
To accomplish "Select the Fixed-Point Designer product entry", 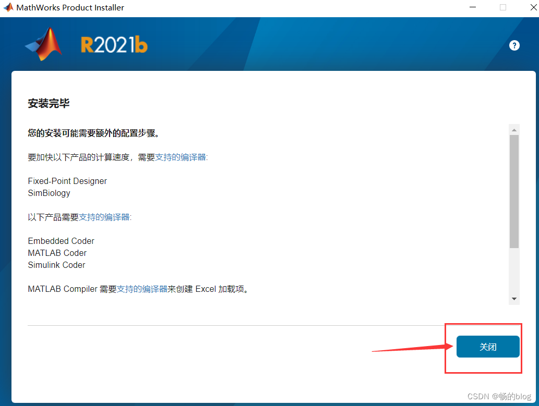I will 67,181.
